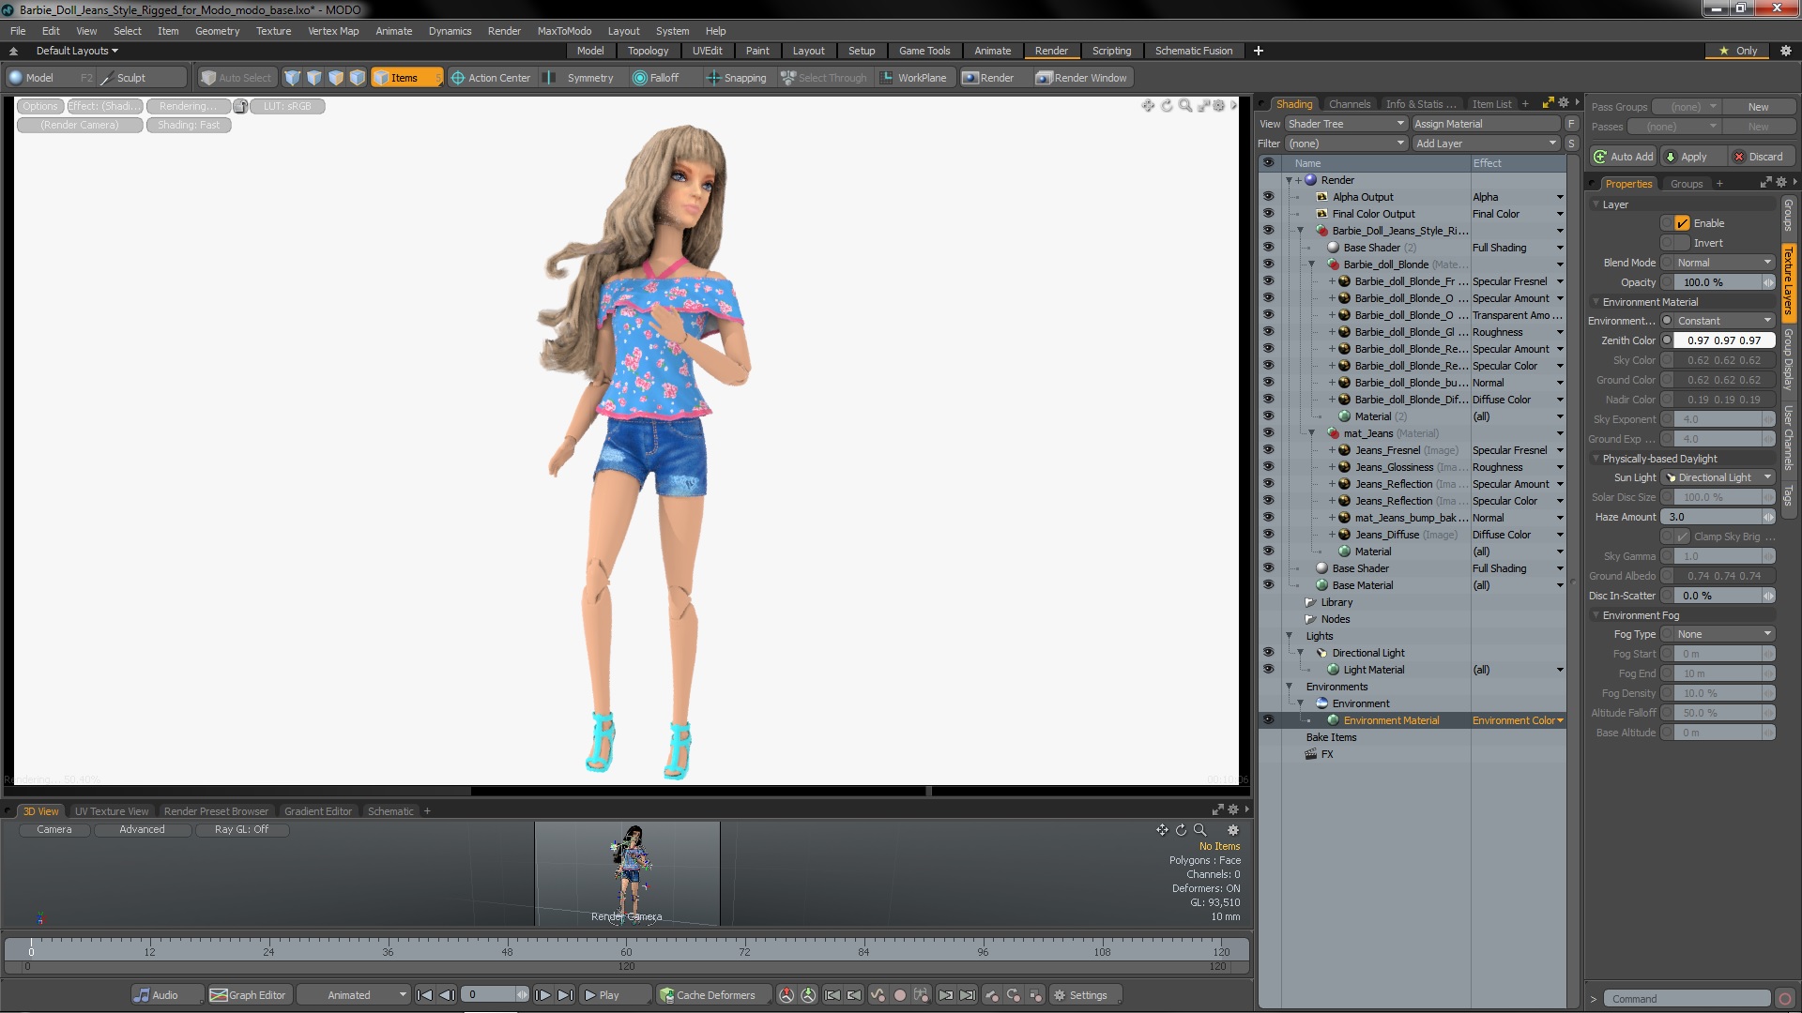
Task: Select Edges selection mode cube icon
Action: click(x=314, y=78)
